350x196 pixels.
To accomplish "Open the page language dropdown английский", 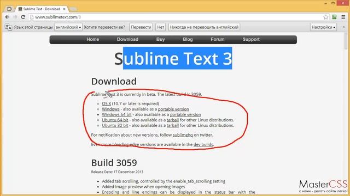I will coord(68,27).
